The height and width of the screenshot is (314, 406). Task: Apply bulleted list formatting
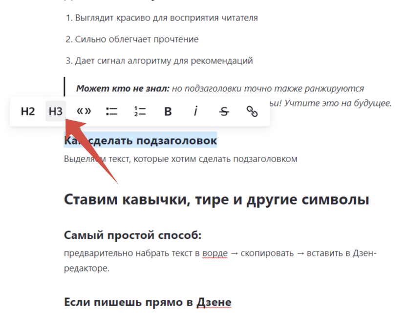[111, 111]
